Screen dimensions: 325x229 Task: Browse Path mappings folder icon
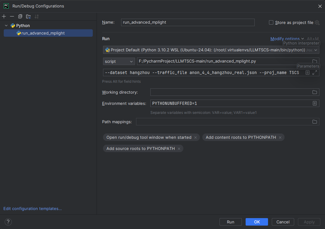coord(315,122)
